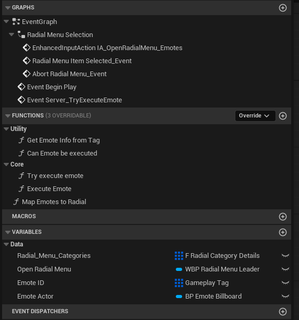Toggle visibility eye for Emote ID variable
The width and height of the screenshot is (299, 320).
pos(285,283)
